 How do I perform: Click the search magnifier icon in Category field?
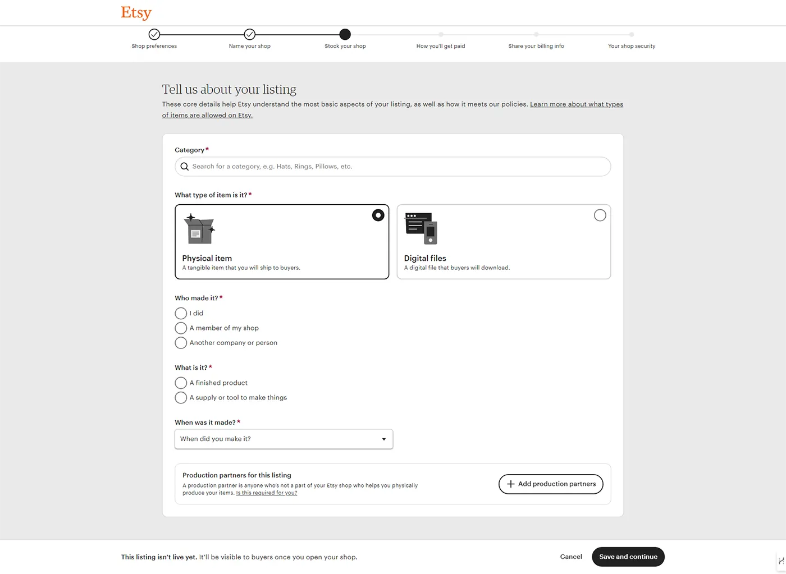click(x=184, y=167)
